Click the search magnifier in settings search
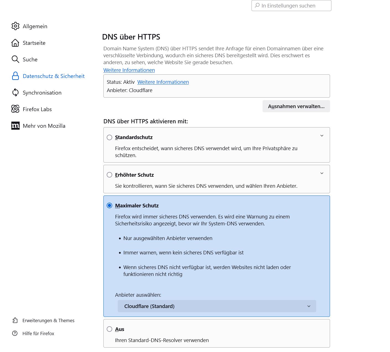This screenshot has width=390, height=352. point(257,6)
